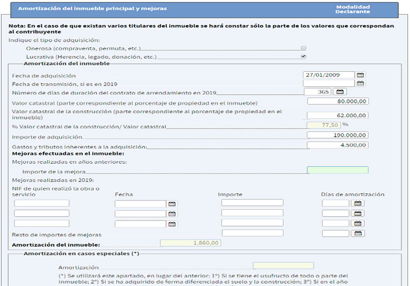410x286 pixels.
Task: Check the Onerosa (compraventa, permuta) checkbox
Action: tap(303, 48)
